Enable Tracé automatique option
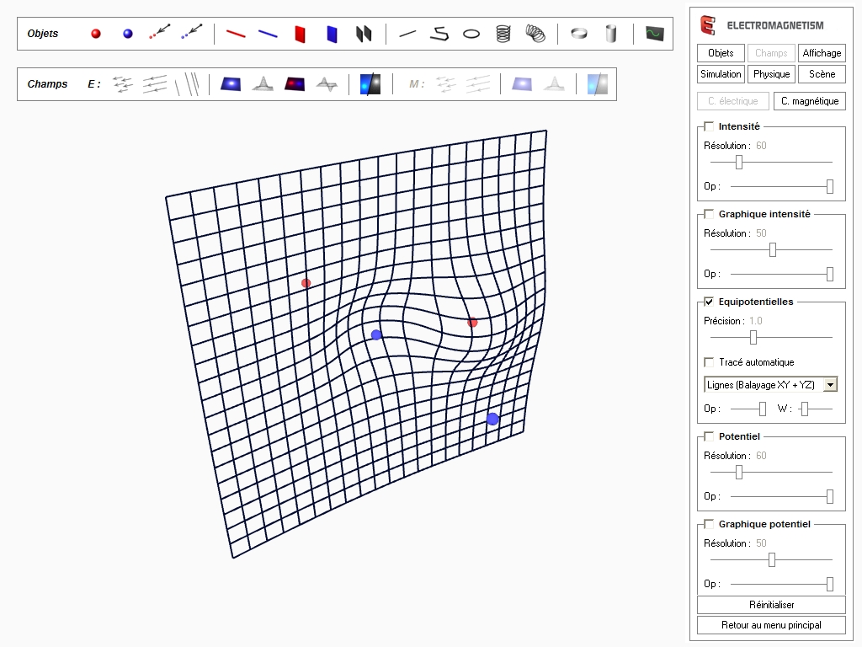Image resolution: width=862 pixels, height=647 pixels. pyautogui.click(x=709, y=362)
